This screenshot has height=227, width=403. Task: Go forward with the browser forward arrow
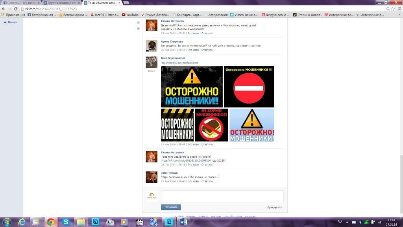coord(9,9)
